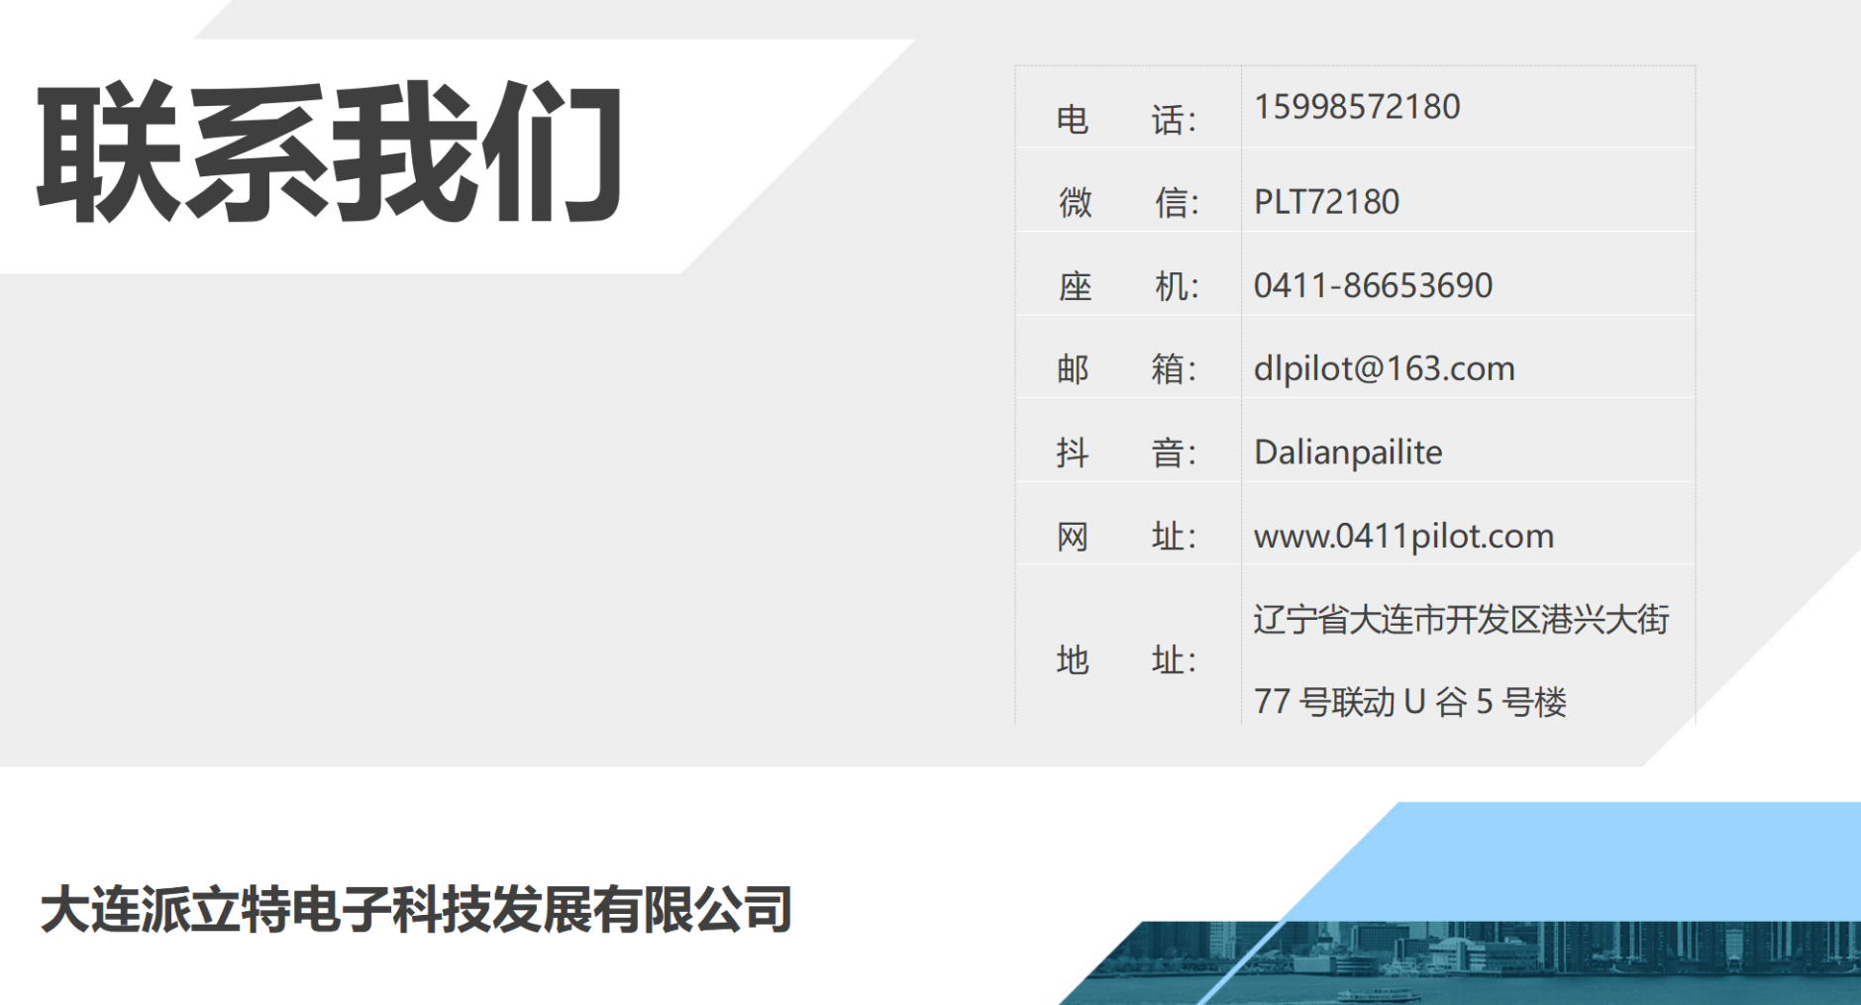Select the 邮箱 label cell
The width and height of the screenshot is (1861, 1005).
pos(1126,369)
